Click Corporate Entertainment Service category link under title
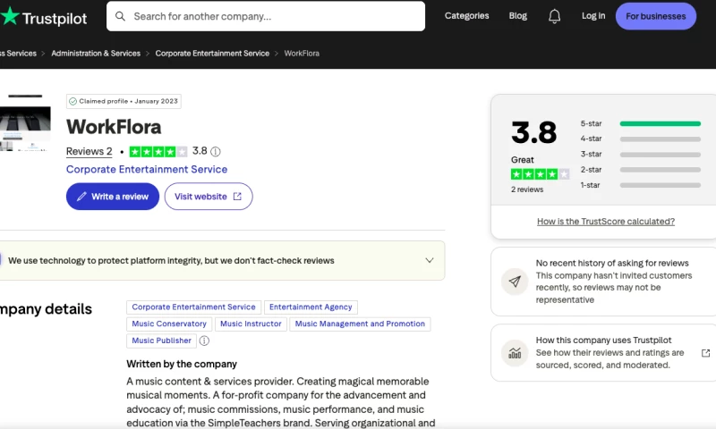Screen dimensions: 716x429 pos(147,170)
